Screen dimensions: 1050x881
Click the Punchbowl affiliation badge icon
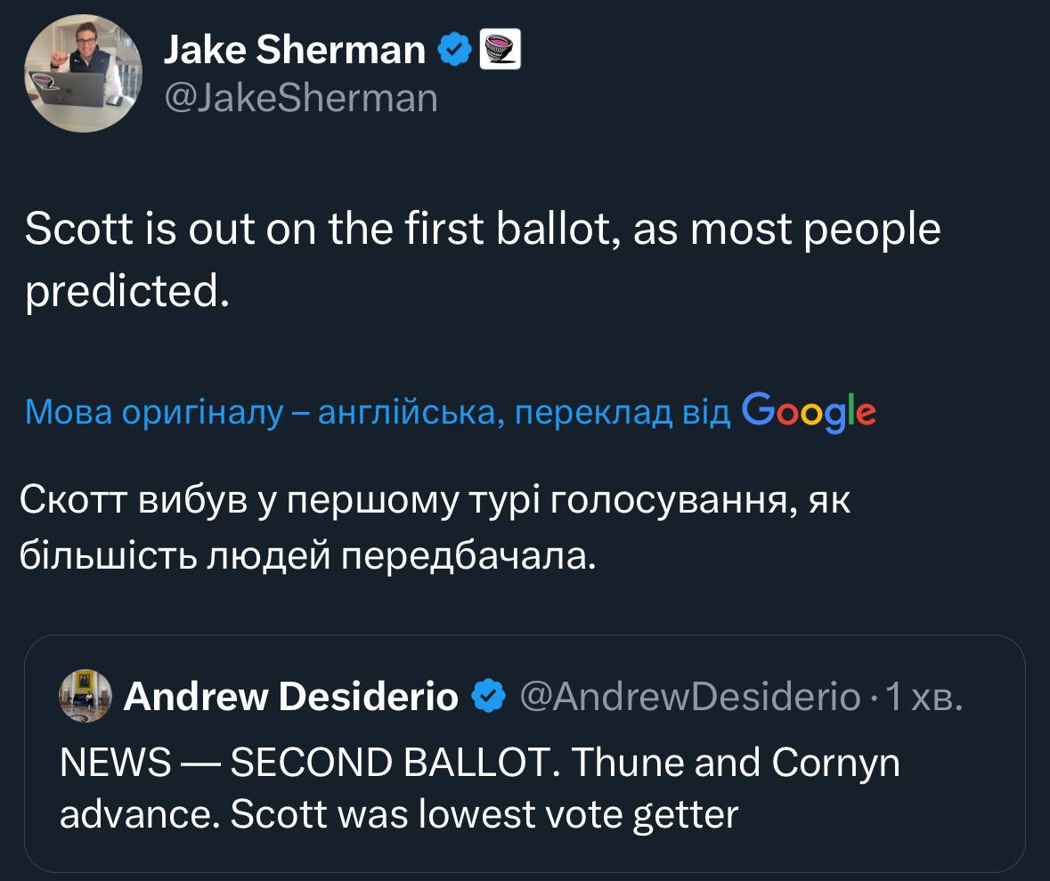500,51
